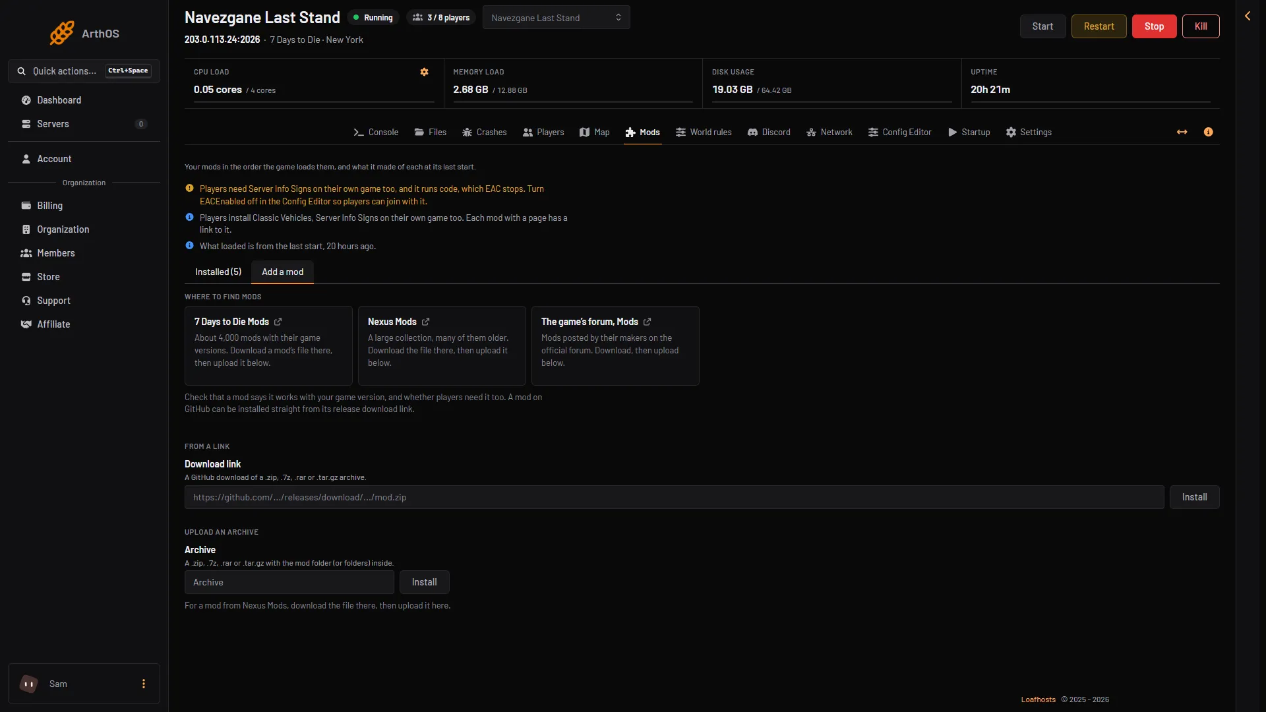This screenshot has width=1266, height=712.
Task: Focus the GitHub download link input
Action: [x=675, y=497]
